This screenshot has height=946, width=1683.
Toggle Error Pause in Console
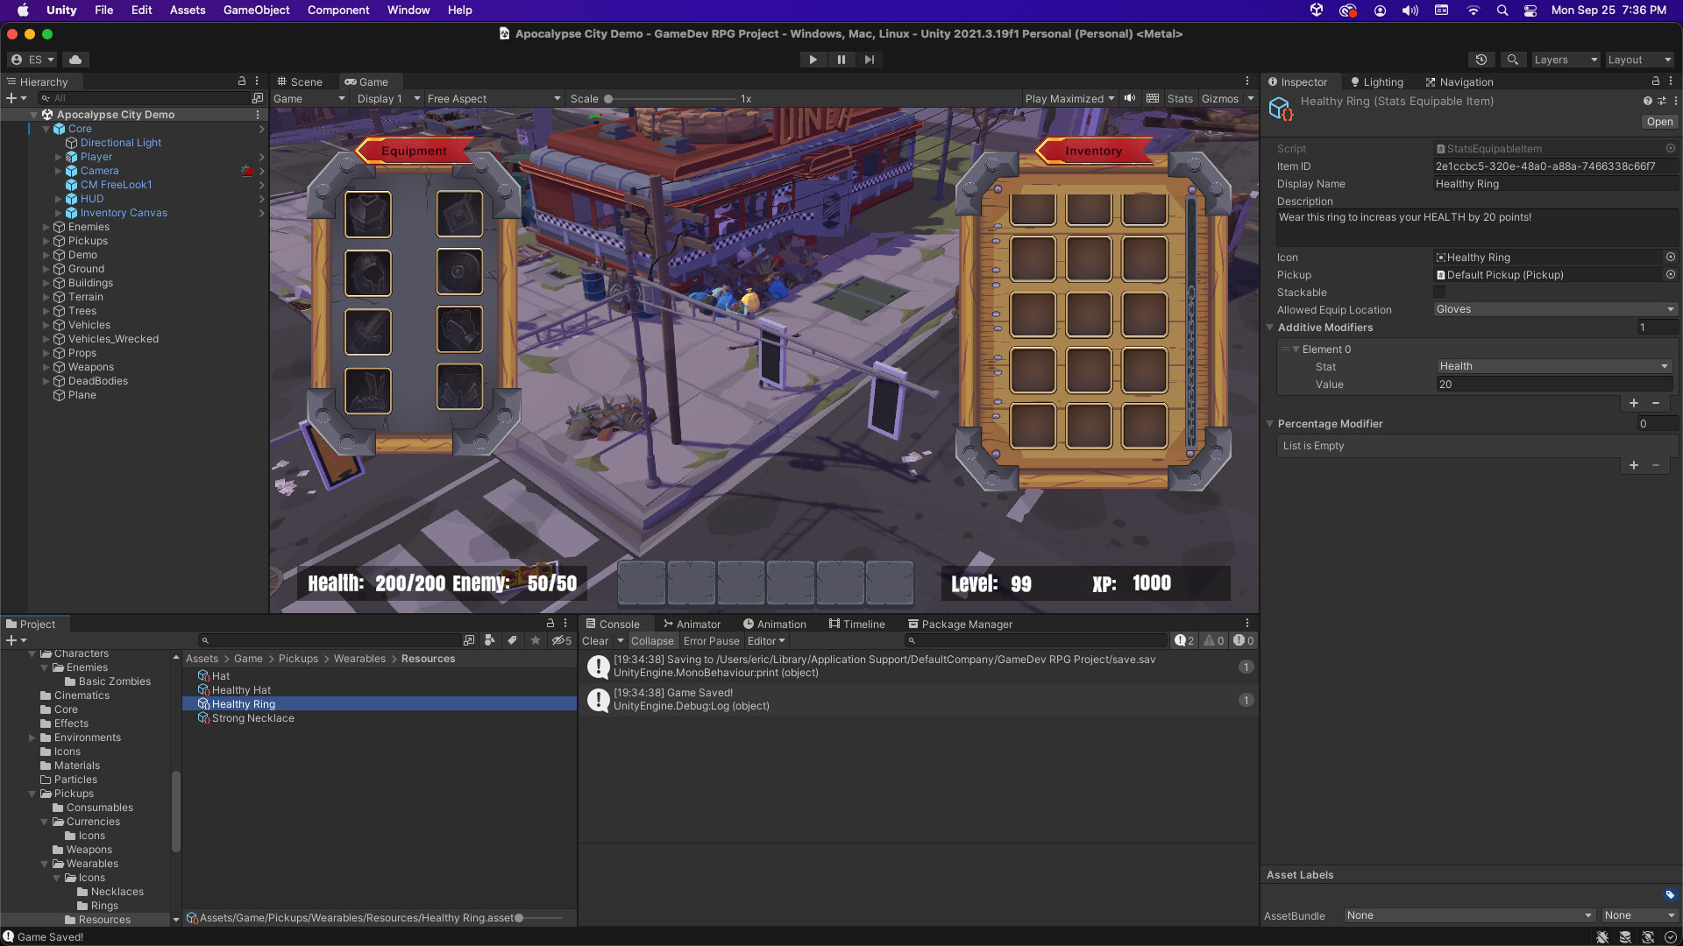click(711, 640)
